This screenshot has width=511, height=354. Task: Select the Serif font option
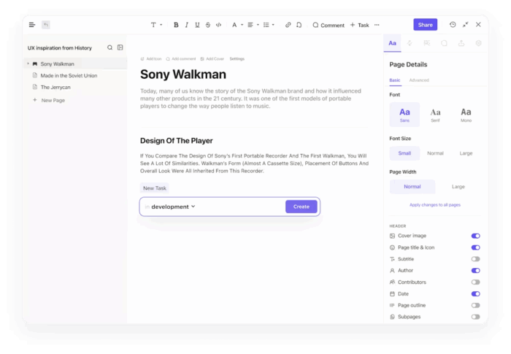click(435, 114)
